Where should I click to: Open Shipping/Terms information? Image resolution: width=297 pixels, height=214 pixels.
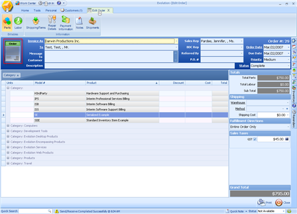36,23
